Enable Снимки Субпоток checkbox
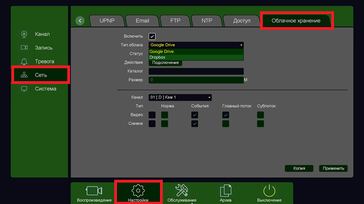 tap(261, 123)
